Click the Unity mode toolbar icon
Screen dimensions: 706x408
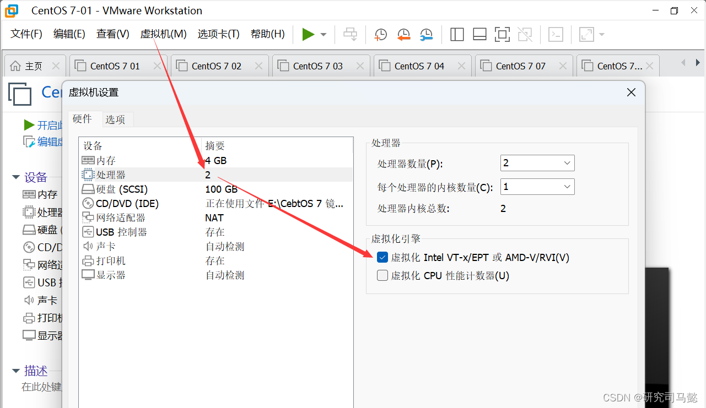point(525,34)
